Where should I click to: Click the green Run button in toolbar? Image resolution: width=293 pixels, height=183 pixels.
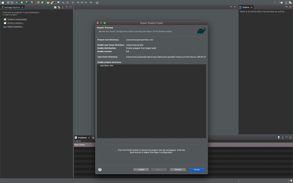coord(22,2)
